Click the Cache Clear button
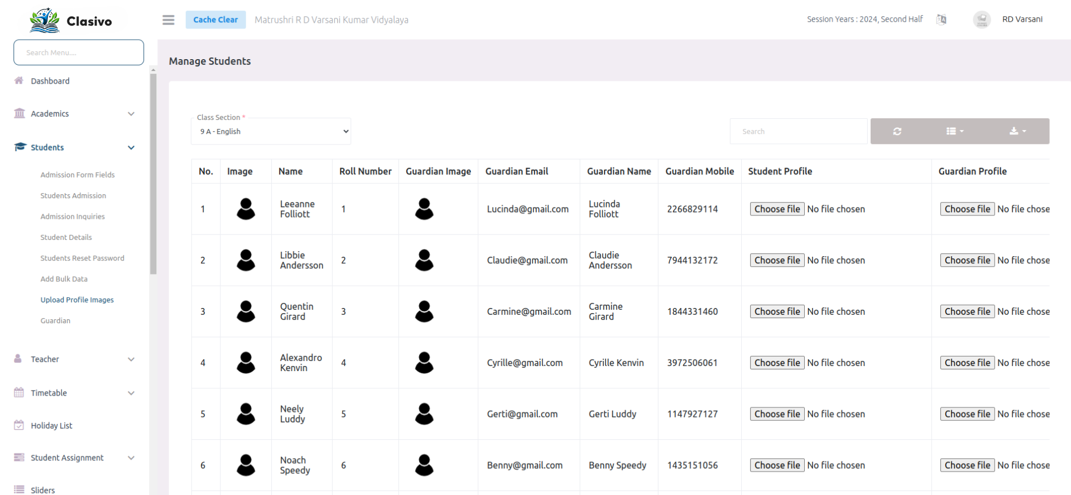The image size is (1071, 495). pyautogui.click(x=215, y=20)
